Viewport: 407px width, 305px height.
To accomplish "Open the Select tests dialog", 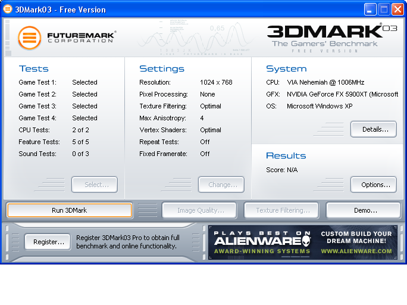I will 95,185.
